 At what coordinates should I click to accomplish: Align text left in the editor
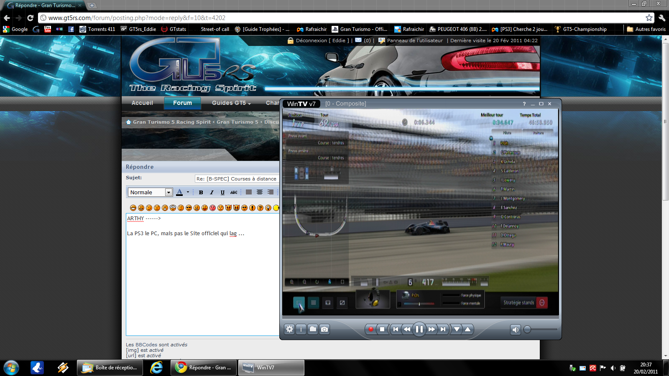coord(249,192)
